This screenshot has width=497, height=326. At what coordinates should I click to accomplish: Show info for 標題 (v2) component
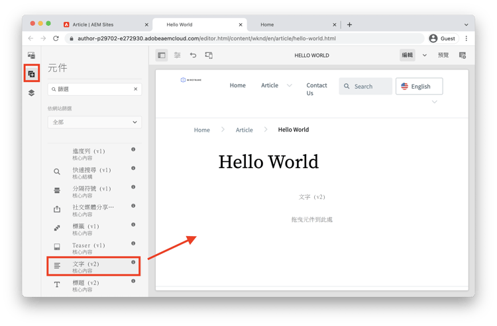tap(133, 281)
